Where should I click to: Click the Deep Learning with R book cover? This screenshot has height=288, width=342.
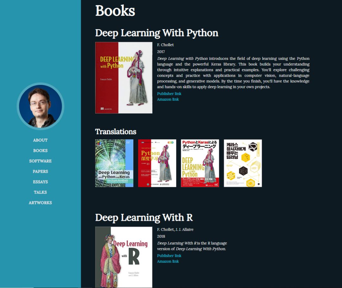click(124, 257)
